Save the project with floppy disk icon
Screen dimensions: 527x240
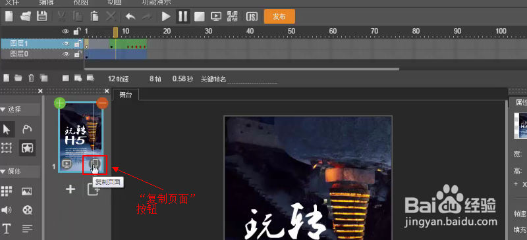click(x=42, y=16)
